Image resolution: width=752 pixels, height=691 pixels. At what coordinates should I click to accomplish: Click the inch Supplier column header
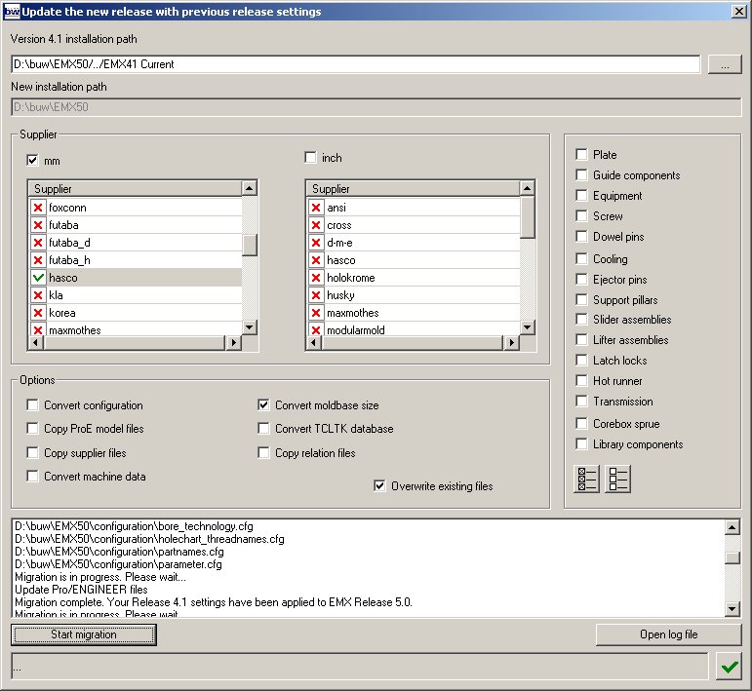click(413, 189)
